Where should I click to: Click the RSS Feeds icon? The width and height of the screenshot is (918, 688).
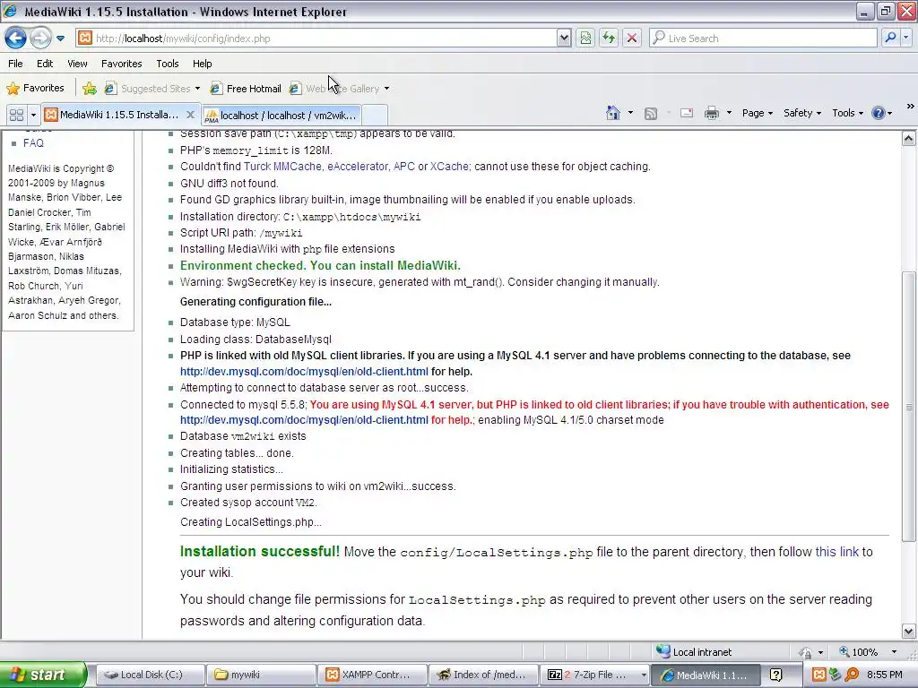651,114
